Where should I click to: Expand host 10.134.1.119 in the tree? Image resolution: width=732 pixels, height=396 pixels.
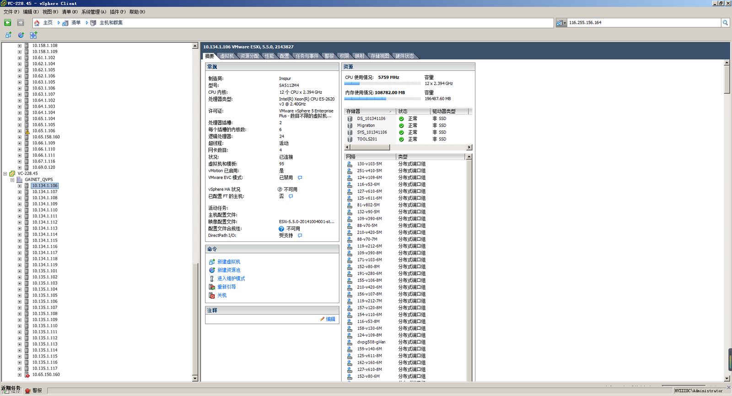coord(20,265)
